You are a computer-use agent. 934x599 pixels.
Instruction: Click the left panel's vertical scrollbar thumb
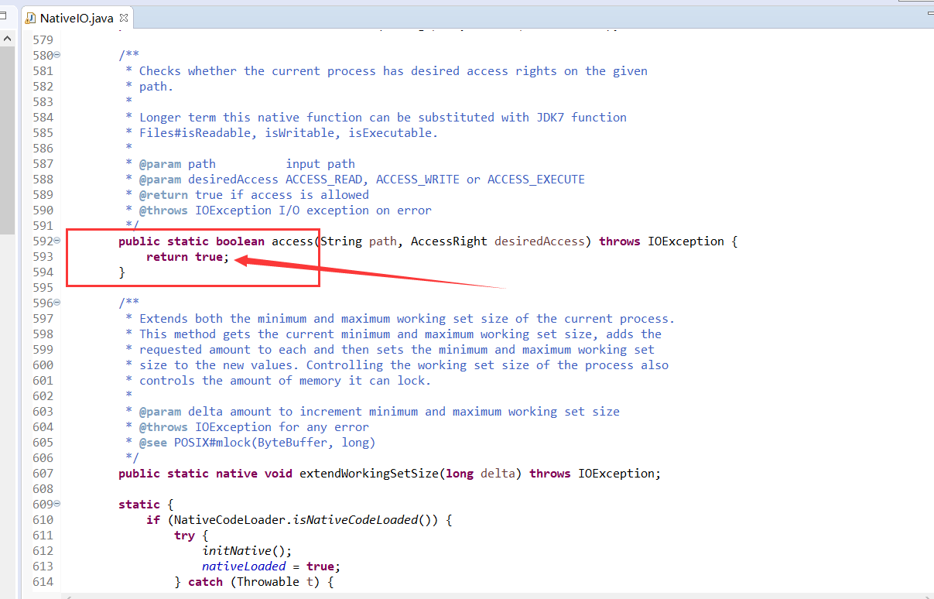coord(7,139)
